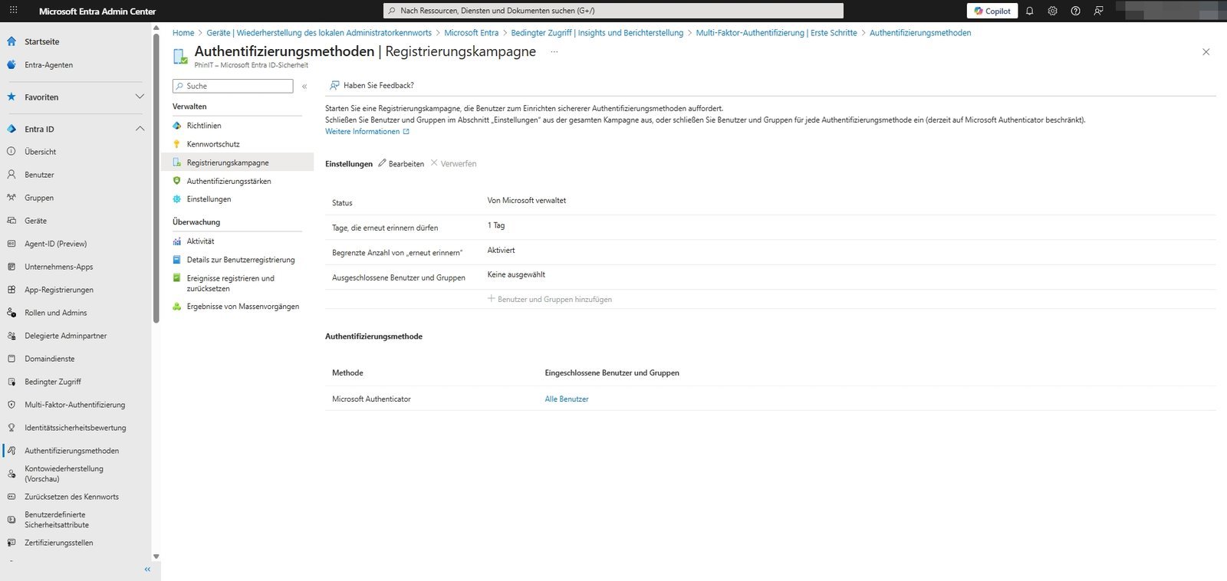Image resolution: width=1227 pixels, height=581 pixels.
Task: Open the Weitere Informationen link
Action: (x=363, y=132)
